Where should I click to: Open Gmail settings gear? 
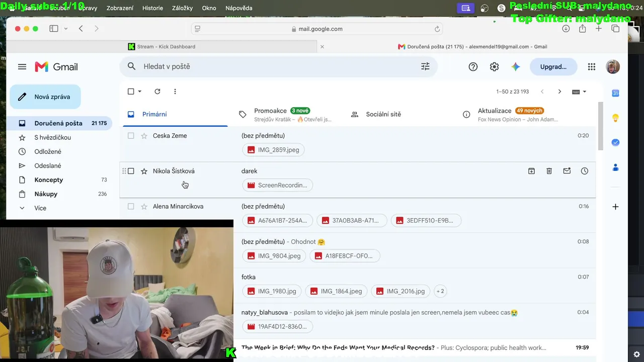click(495, 67)
